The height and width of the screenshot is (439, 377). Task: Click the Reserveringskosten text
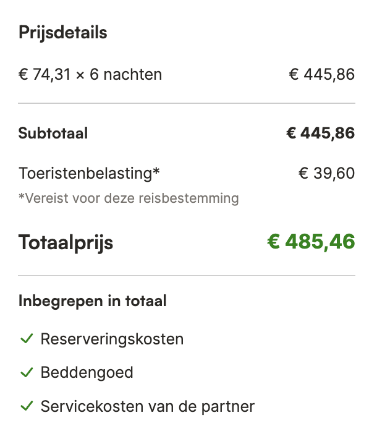coord(112,339)
